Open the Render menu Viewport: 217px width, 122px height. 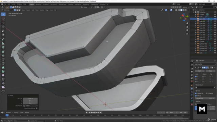point(14,4)
